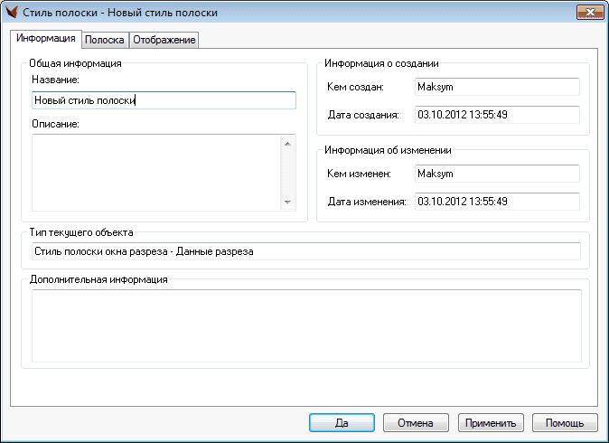The height and width of the screenshot is (443, 609).
Task: Open the Полоска tab
Action: [105, 40]
